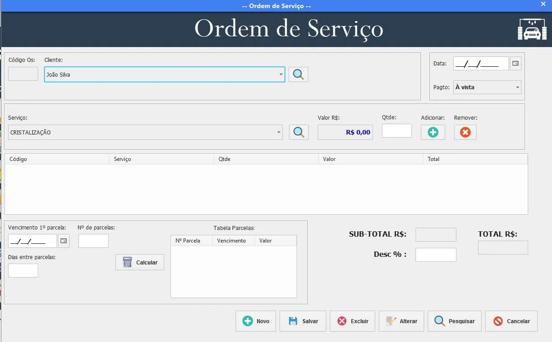Screen dimensions: 552x342
Task: Click the Calcular calculator button
Action: pyautogui.click(x=140, y=262)
